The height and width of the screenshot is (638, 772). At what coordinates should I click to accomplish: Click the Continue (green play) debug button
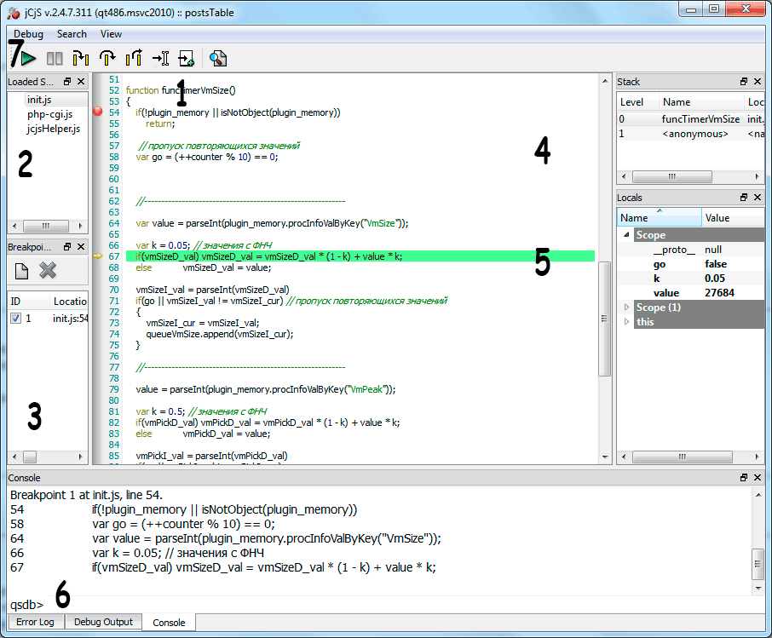29,59
